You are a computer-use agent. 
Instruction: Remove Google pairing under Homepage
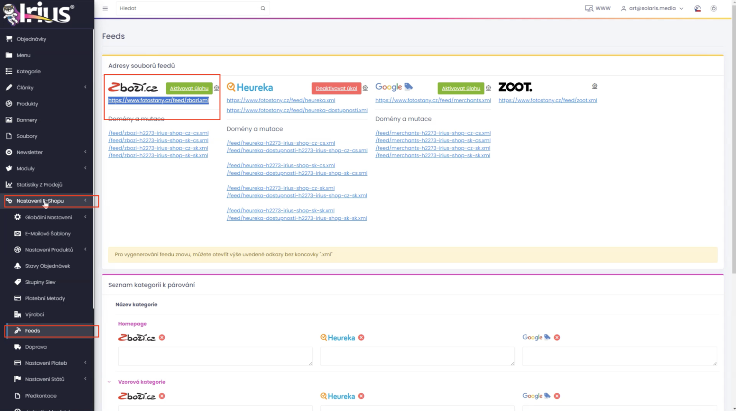pos(557,337)
